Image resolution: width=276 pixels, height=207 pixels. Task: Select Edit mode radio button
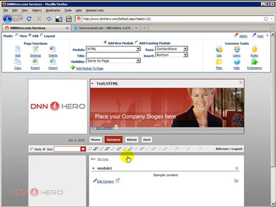click(x=30, y=35)
